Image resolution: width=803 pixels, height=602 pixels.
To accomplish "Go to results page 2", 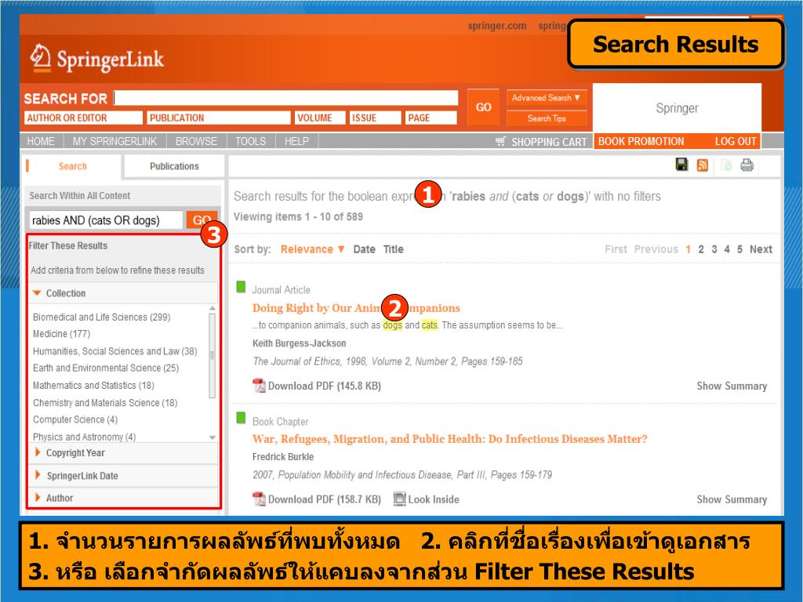I will point(701,249).
